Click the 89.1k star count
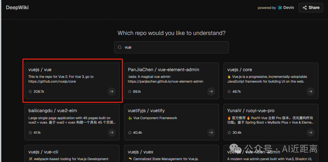The width and height of the screenshot is (328, 162). pyautogui.click(x=137, y=91)
